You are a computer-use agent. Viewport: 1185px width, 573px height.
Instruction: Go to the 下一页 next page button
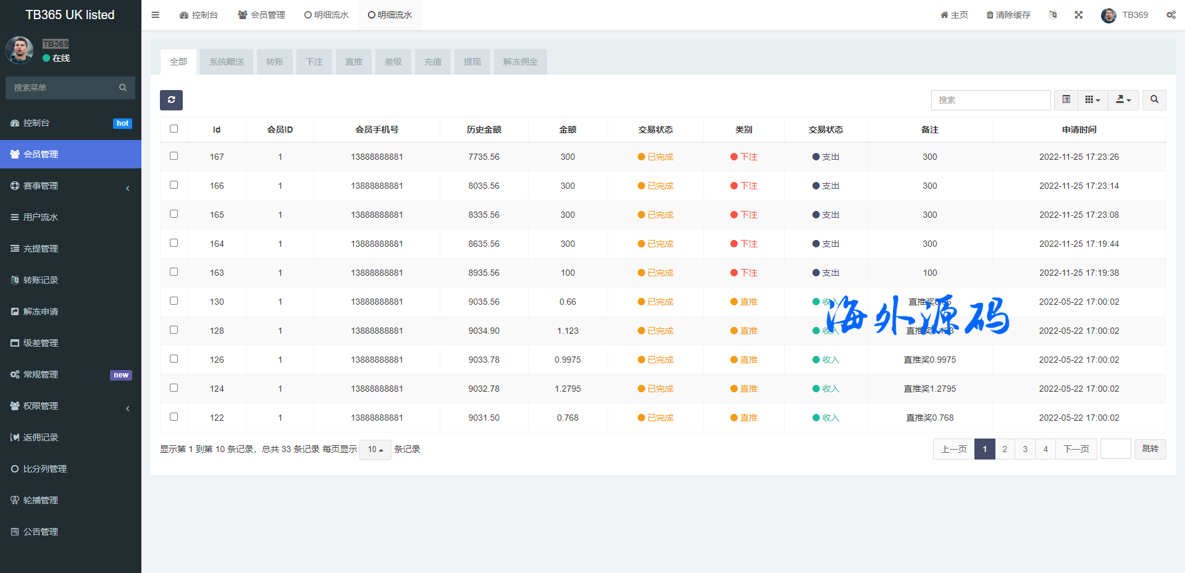(1076, 449)
